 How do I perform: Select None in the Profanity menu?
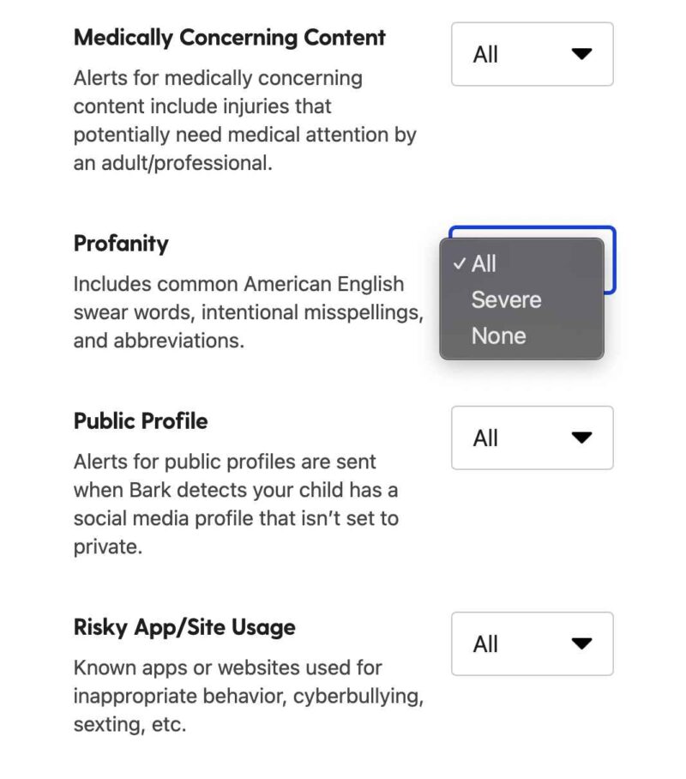point(498,335)
